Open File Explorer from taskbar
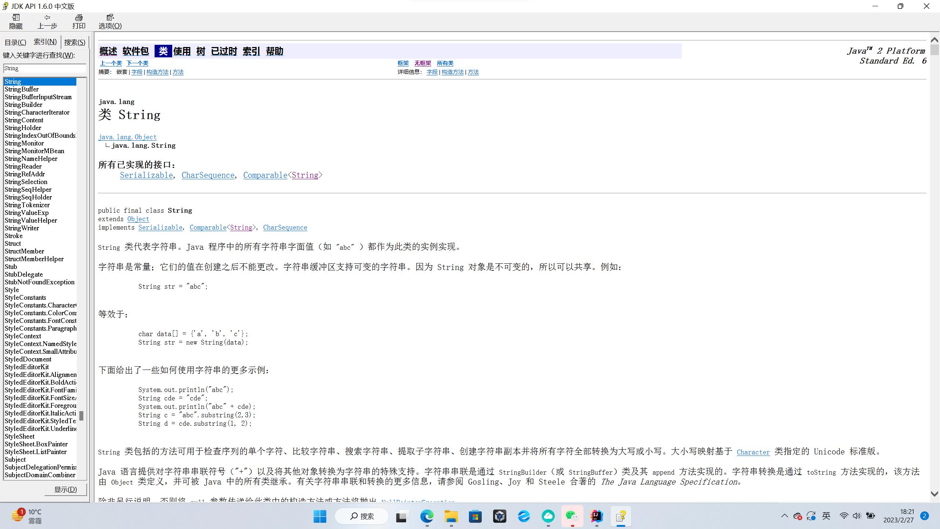 point(451,516)
